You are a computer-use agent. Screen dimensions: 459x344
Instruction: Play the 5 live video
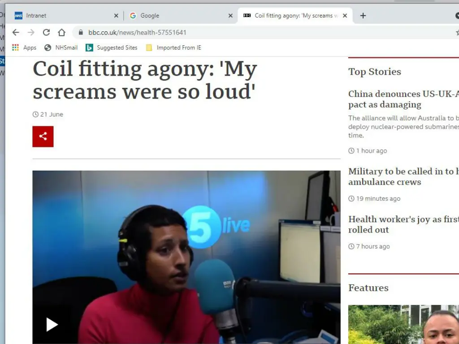click(x=52, y=325)
